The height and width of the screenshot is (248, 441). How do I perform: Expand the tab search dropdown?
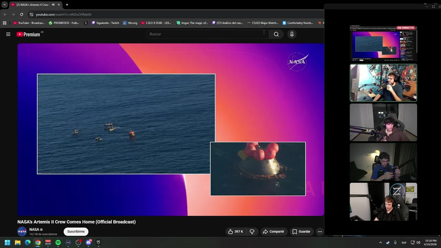pos(4,5)
